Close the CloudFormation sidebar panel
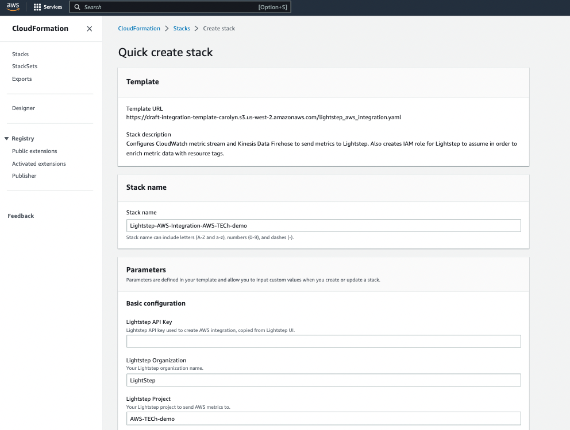This screenshot has height=430, width=570. (x=89, y=28)
